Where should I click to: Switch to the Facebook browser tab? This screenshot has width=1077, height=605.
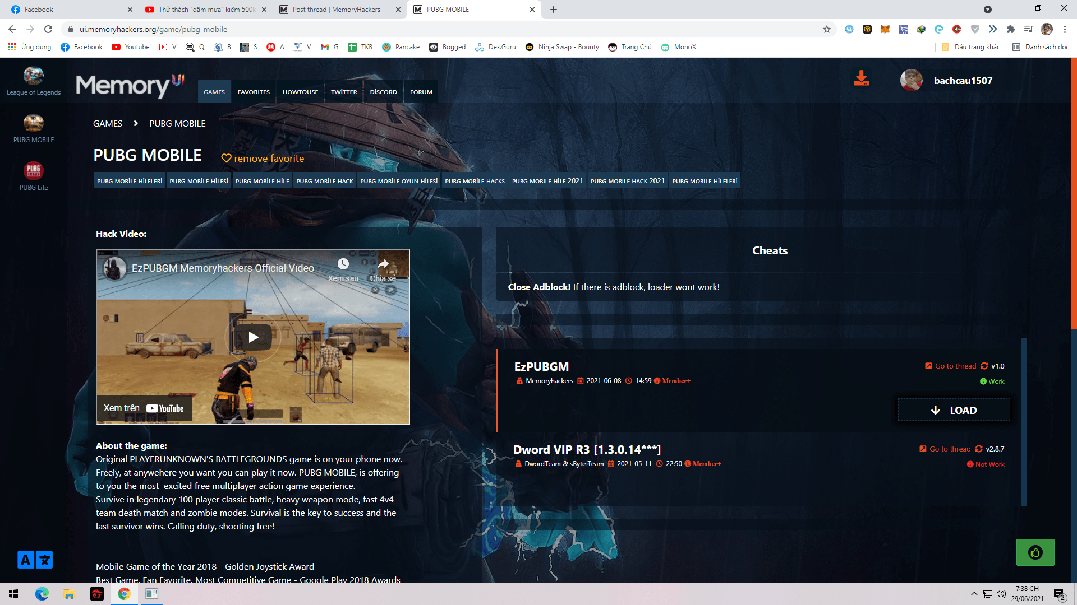click(x=70, y=10)
